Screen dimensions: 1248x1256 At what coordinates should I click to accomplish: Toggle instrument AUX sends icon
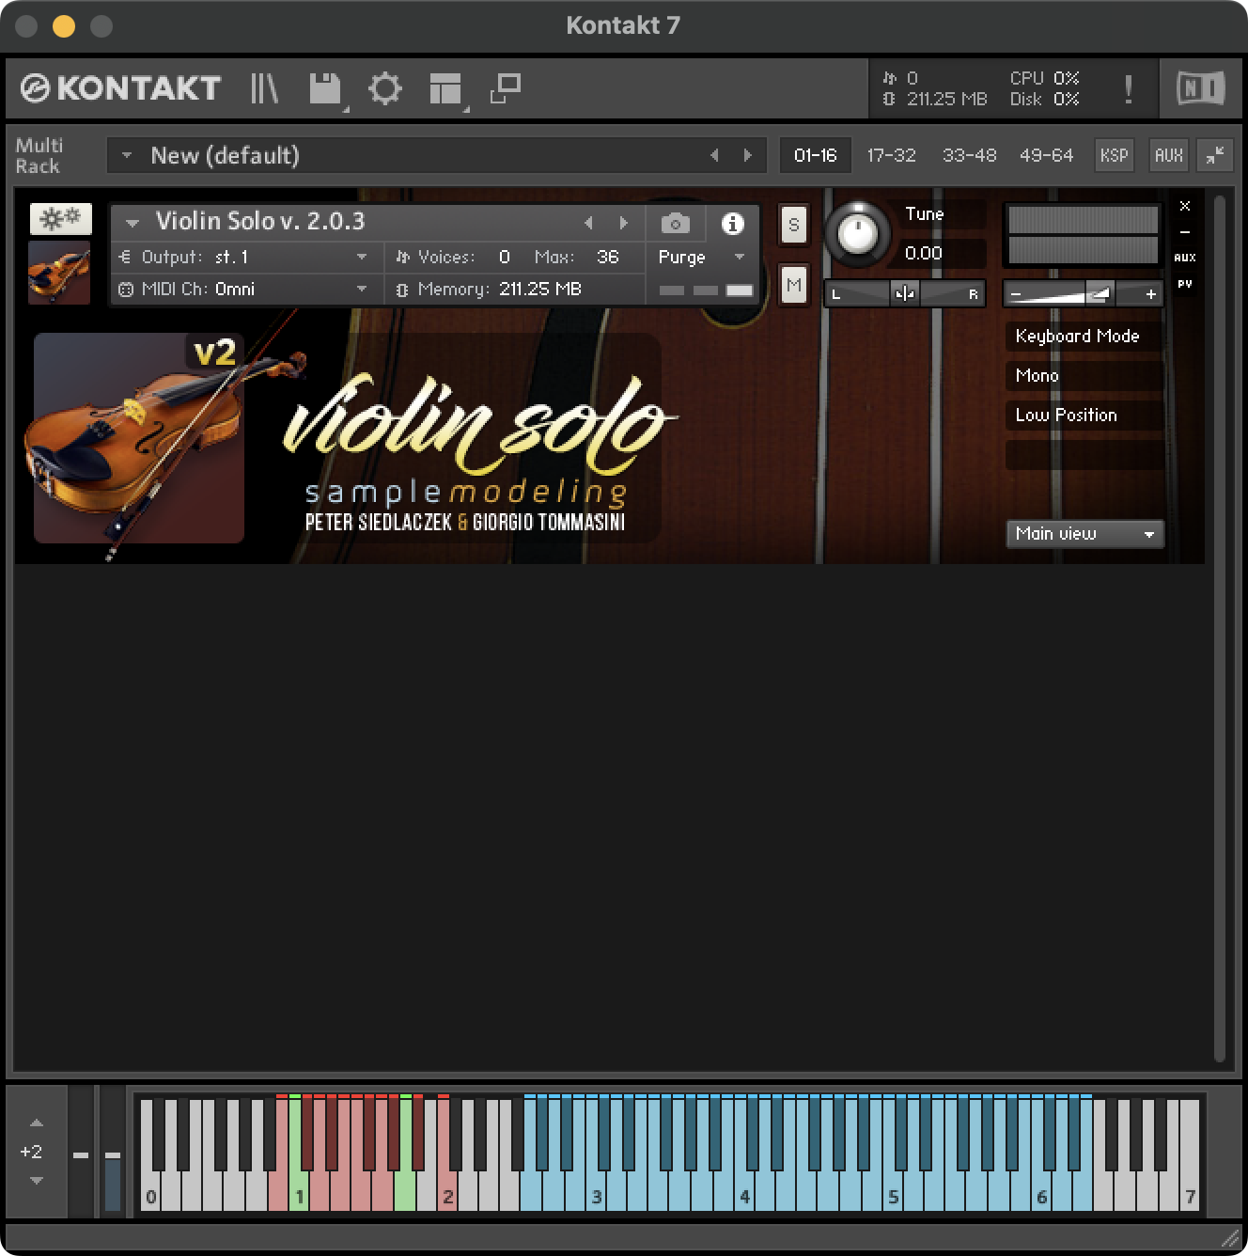1185,258
